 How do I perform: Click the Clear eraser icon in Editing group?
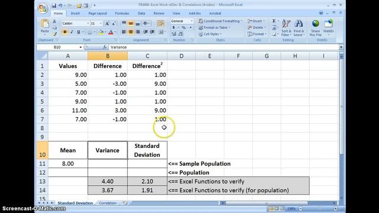pyautogui.click(x=274, y=34)
